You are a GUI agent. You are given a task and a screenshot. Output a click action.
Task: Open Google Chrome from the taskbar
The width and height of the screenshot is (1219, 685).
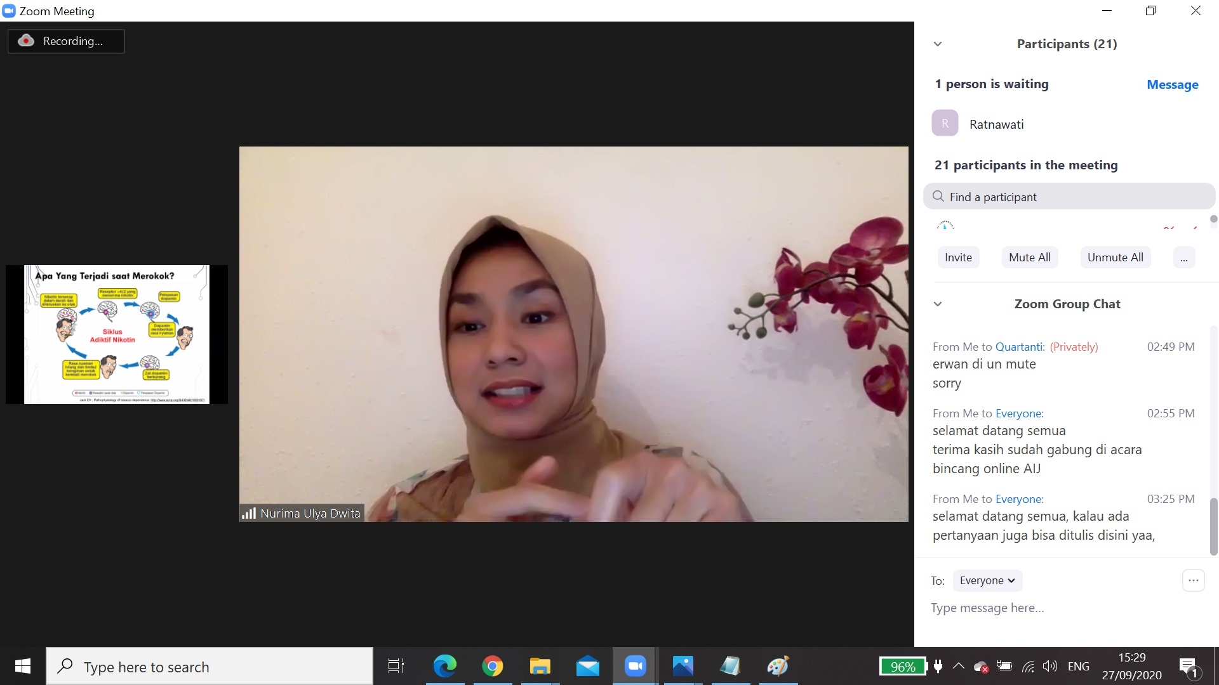tap(492, 666)
